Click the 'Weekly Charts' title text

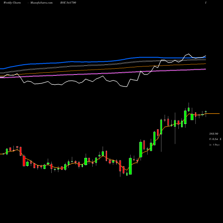12,3
